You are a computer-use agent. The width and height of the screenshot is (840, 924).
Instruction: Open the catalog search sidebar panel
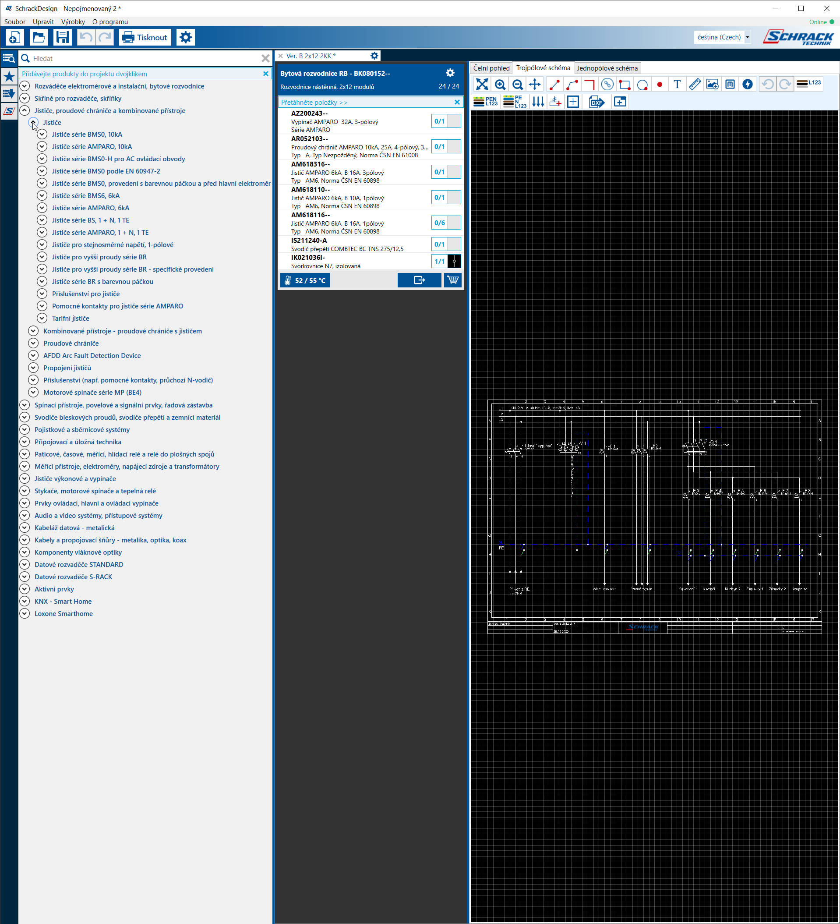click(x=9, y=59)
